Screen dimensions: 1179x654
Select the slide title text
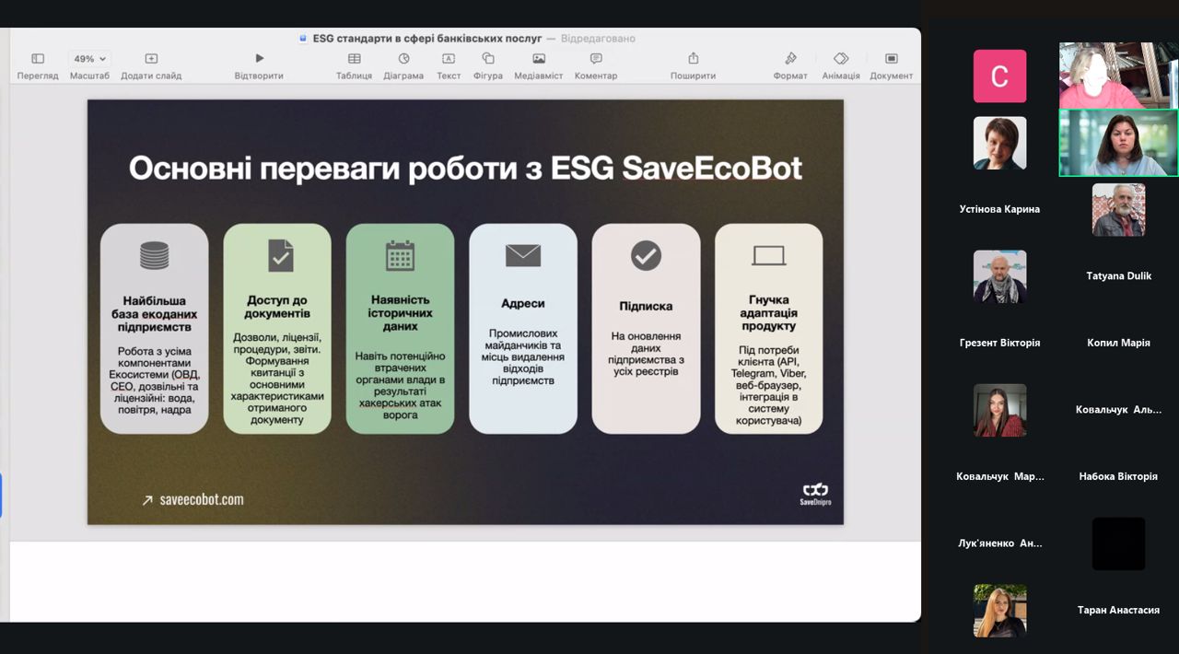coord(465,169)
